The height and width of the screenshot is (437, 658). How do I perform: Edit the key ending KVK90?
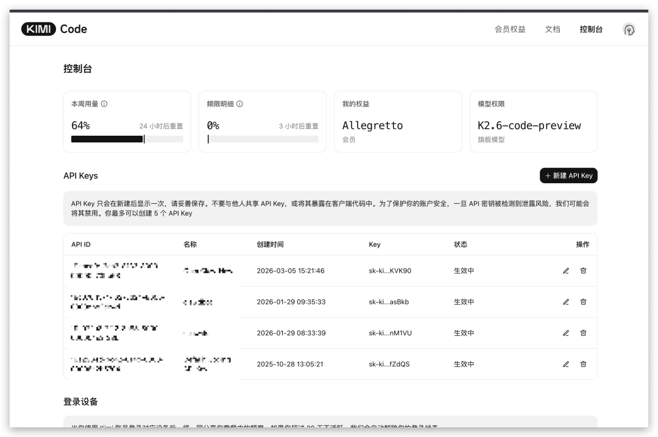565,271
